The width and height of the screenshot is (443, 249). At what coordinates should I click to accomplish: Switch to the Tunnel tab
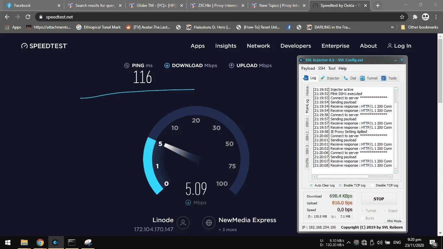point(369,78)
